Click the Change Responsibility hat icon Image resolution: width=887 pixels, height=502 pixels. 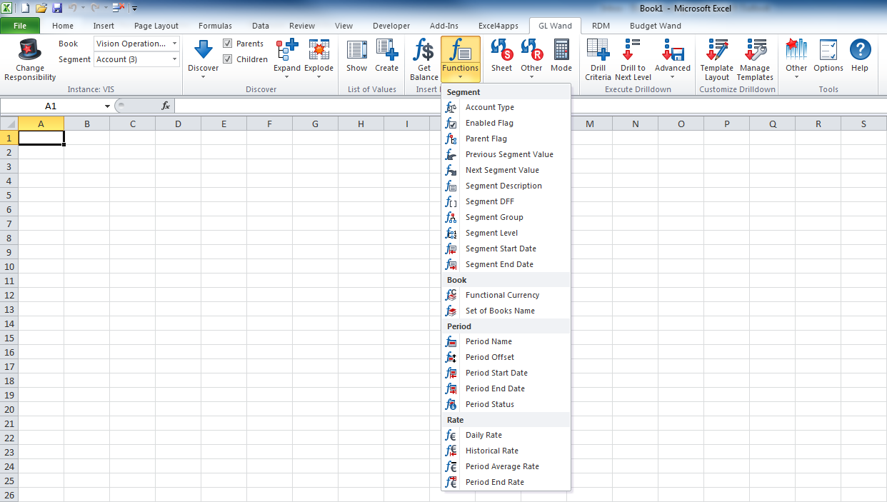[30, 50]
